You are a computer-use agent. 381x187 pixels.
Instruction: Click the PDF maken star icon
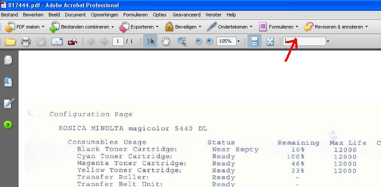click(10, 27)
